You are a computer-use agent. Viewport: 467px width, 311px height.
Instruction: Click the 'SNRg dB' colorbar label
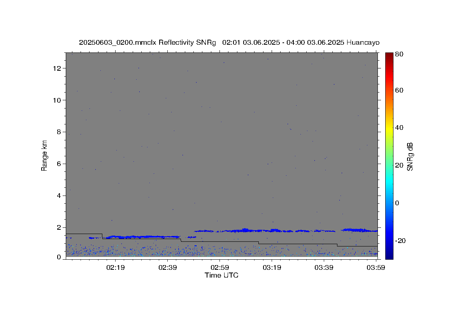410,156
